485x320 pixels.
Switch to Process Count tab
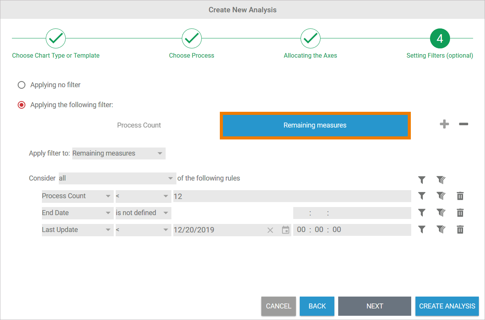(x=139, y=125)
